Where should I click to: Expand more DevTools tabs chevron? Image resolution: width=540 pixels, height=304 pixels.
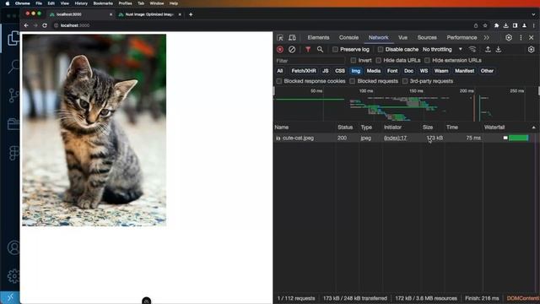(486, 37)
